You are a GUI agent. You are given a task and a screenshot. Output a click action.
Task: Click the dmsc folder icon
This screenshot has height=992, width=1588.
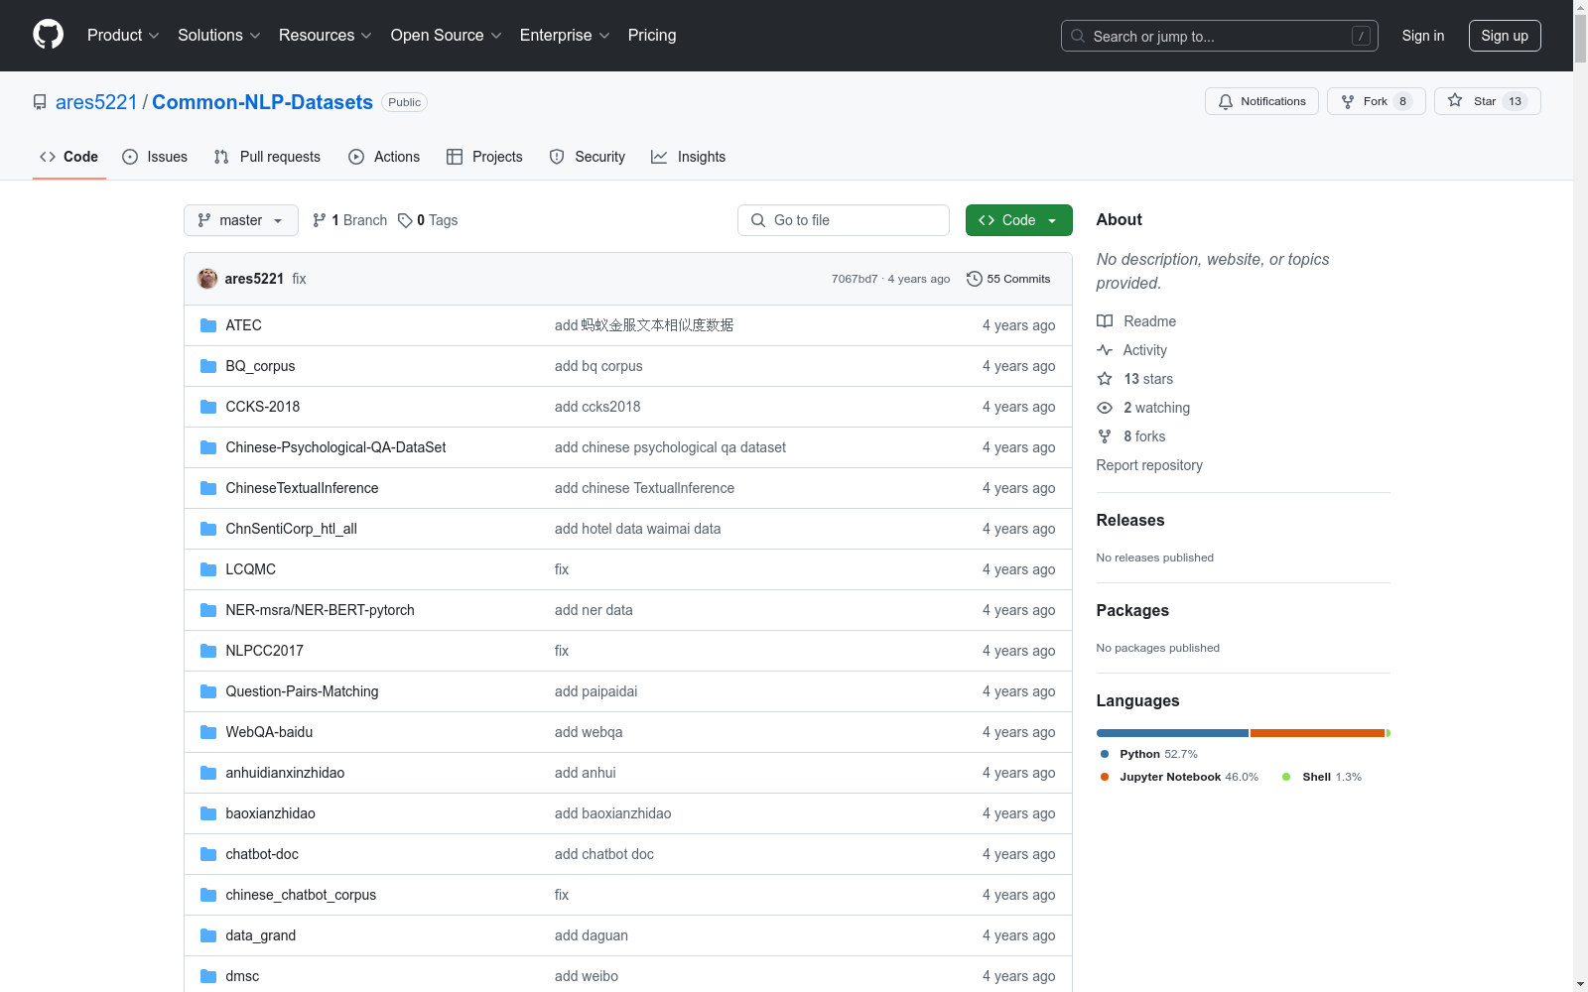(x=208, y=976)
